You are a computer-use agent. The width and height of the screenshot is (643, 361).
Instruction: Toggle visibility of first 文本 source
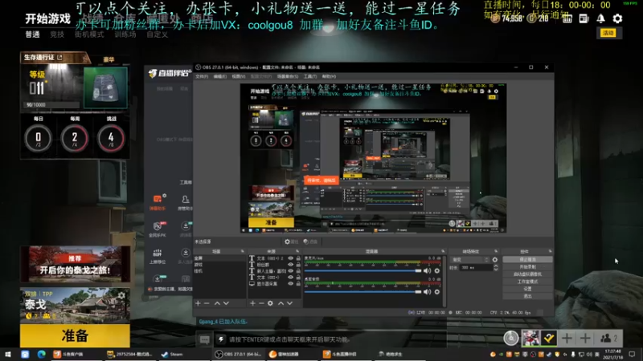pos(291,258)
